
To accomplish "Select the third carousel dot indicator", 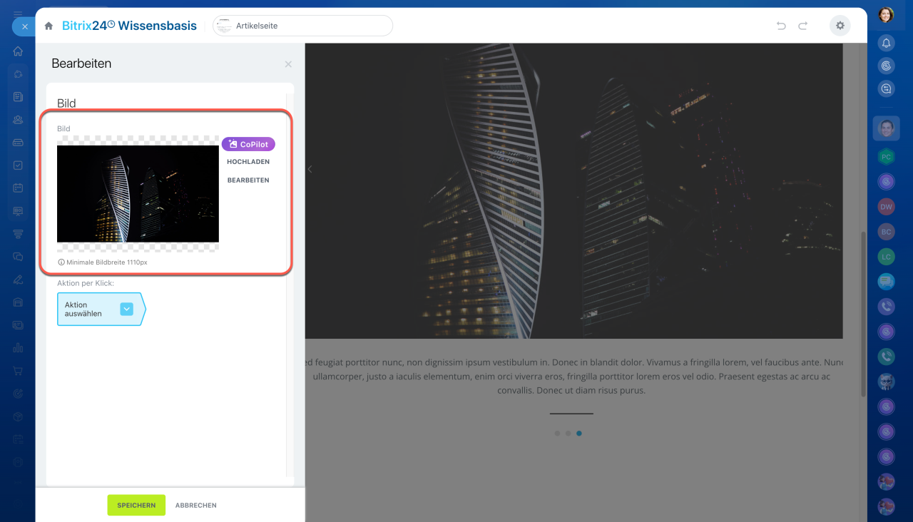I will (578, 433).
